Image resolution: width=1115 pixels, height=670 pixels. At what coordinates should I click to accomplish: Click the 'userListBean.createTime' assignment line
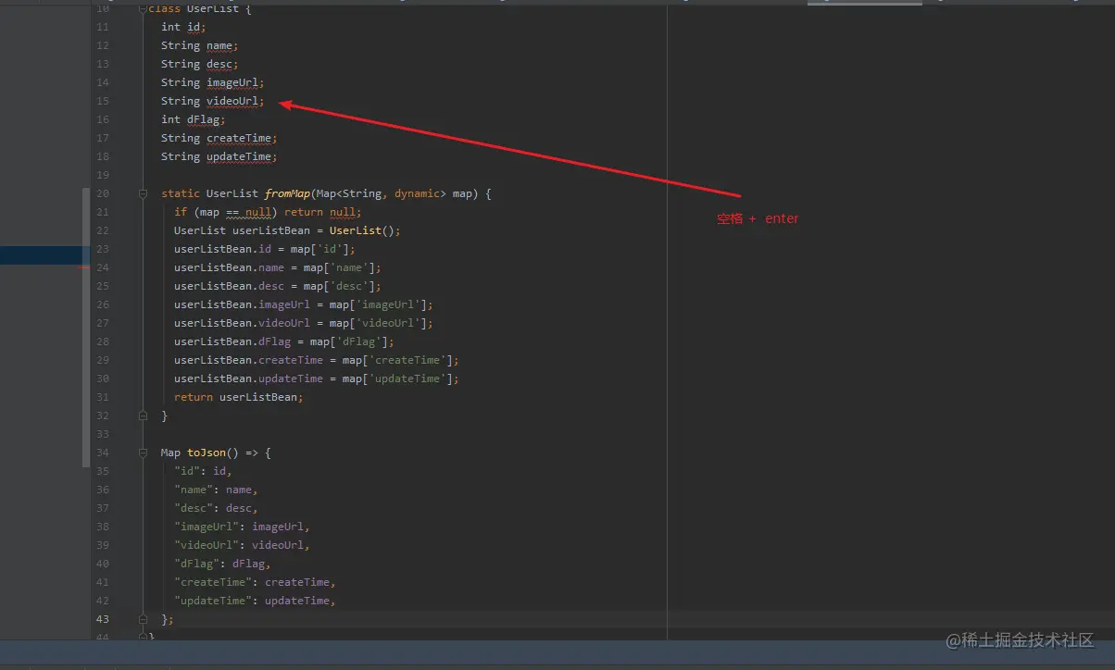point(317,360)
